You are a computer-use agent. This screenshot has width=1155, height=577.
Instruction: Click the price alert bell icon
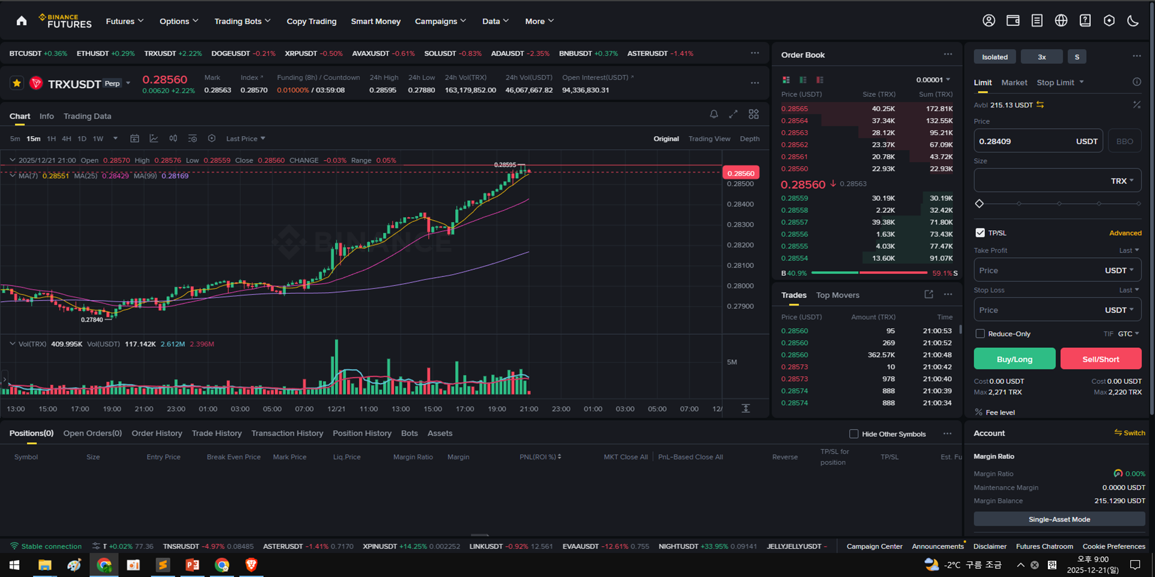point(714,114)
